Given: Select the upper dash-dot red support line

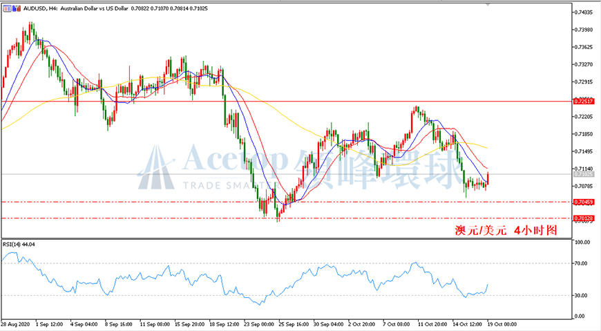Looking at the screenshot, I should tap(287, 202).
